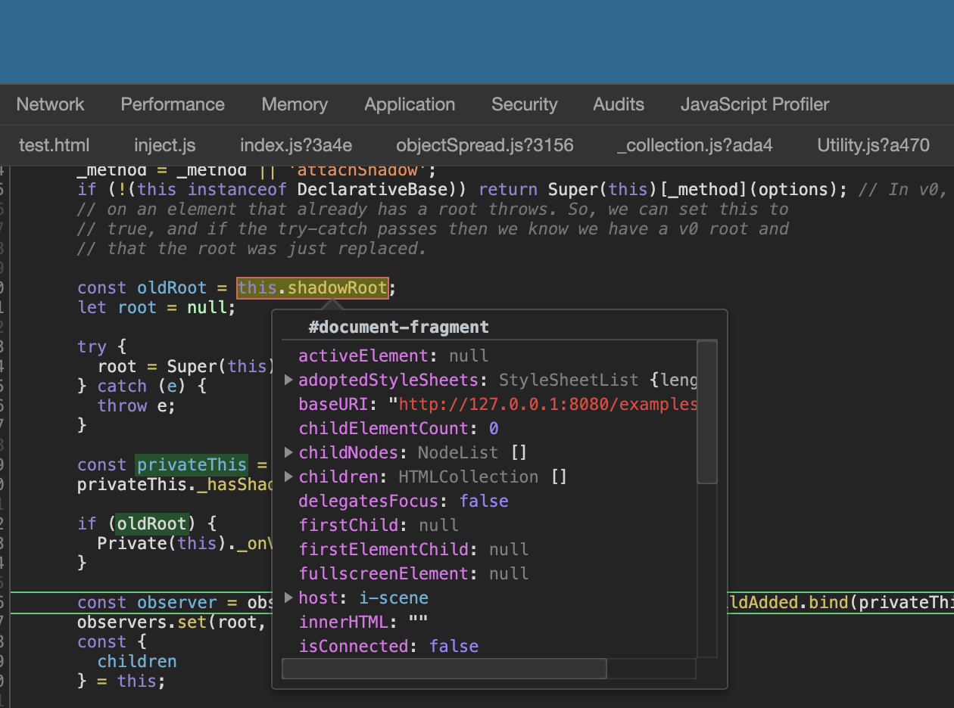Image resolution: width=954 pixels, height=708 pixels.
Task: Click the firstElementChild: null property
Action: click(x=413, y=549)
